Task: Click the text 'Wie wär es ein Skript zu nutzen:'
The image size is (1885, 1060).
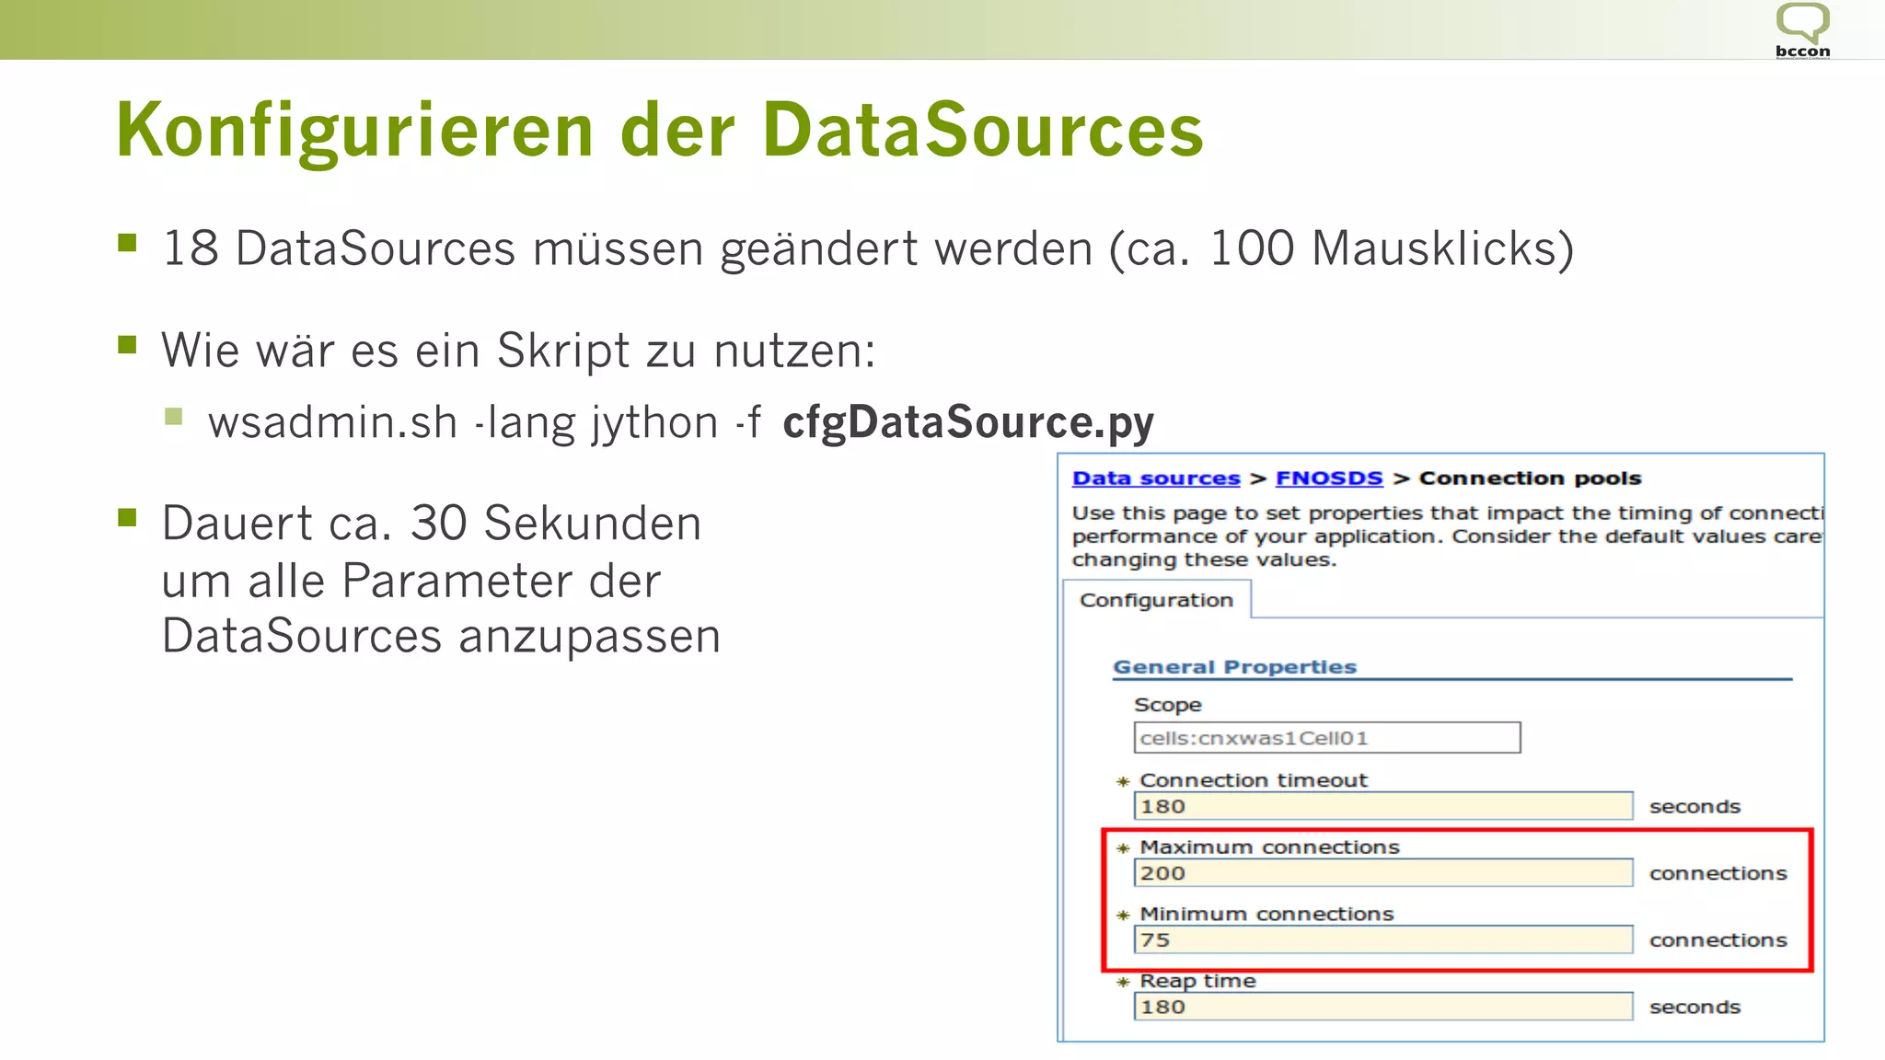Action: pyautogui.click(x=518, y=351)
